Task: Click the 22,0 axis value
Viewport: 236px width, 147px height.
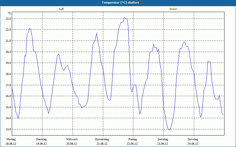Action: (x=8, y=30)
